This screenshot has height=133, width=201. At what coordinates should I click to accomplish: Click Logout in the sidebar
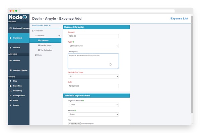coord(18,105)
